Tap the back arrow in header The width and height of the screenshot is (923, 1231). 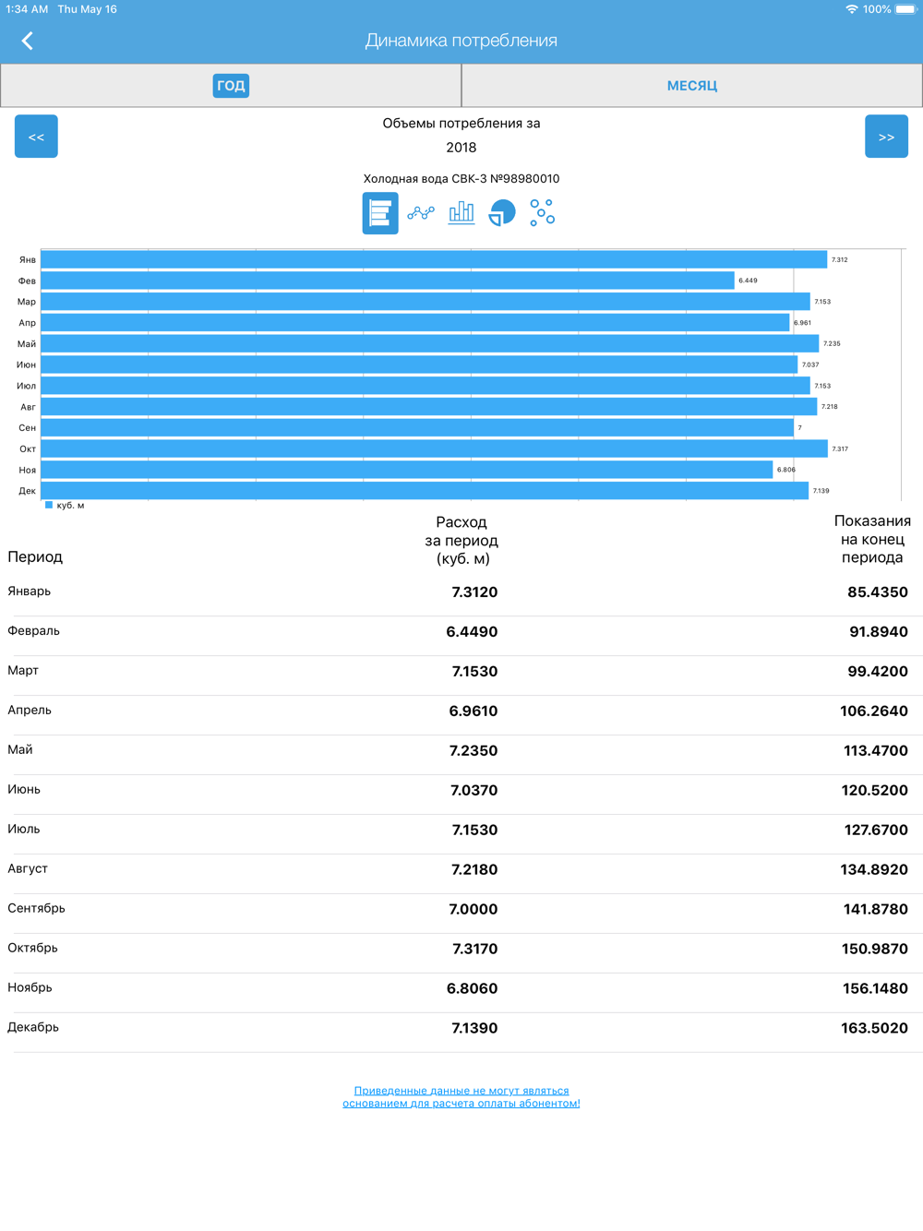(x=28, y=41)
